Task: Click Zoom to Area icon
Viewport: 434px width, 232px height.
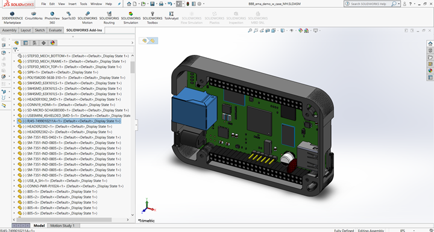Action: pos(256,31)
